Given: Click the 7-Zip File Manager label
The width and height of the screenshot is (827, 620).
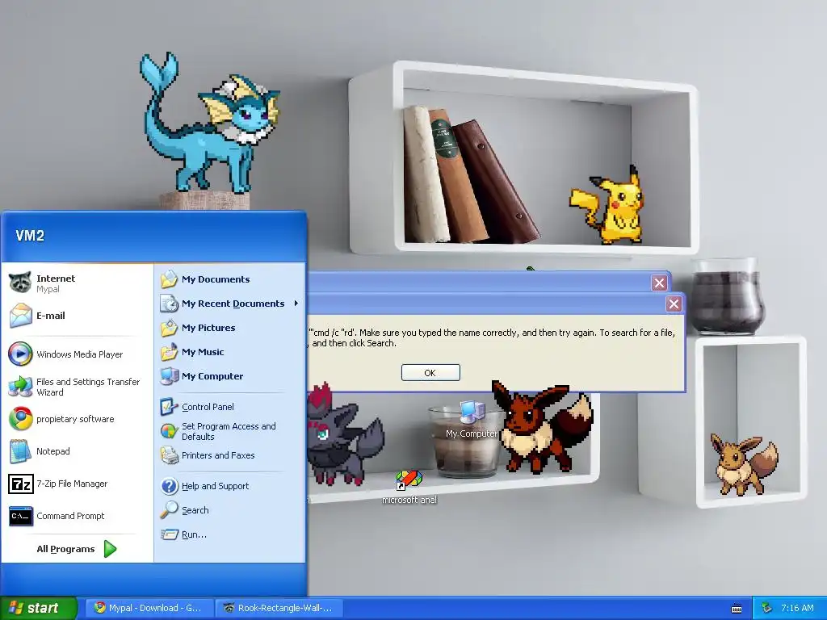Looking at the screenshot, I should 72,484.
